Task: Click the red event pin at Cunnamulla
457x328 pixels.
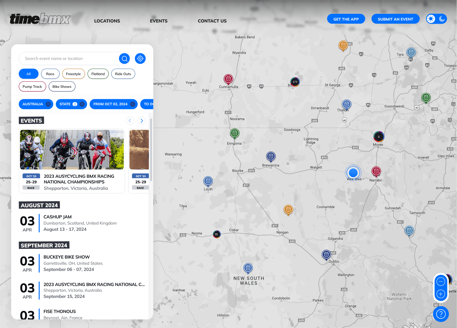Action: 228,79
